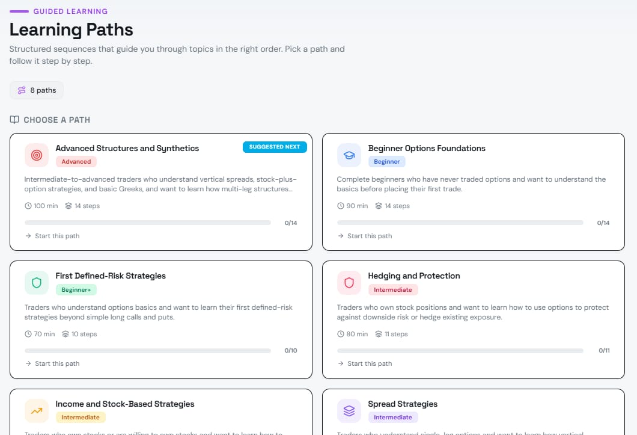Click the 8 paths count badge
This screenshot has height=435, width=637.
(37, 90)
